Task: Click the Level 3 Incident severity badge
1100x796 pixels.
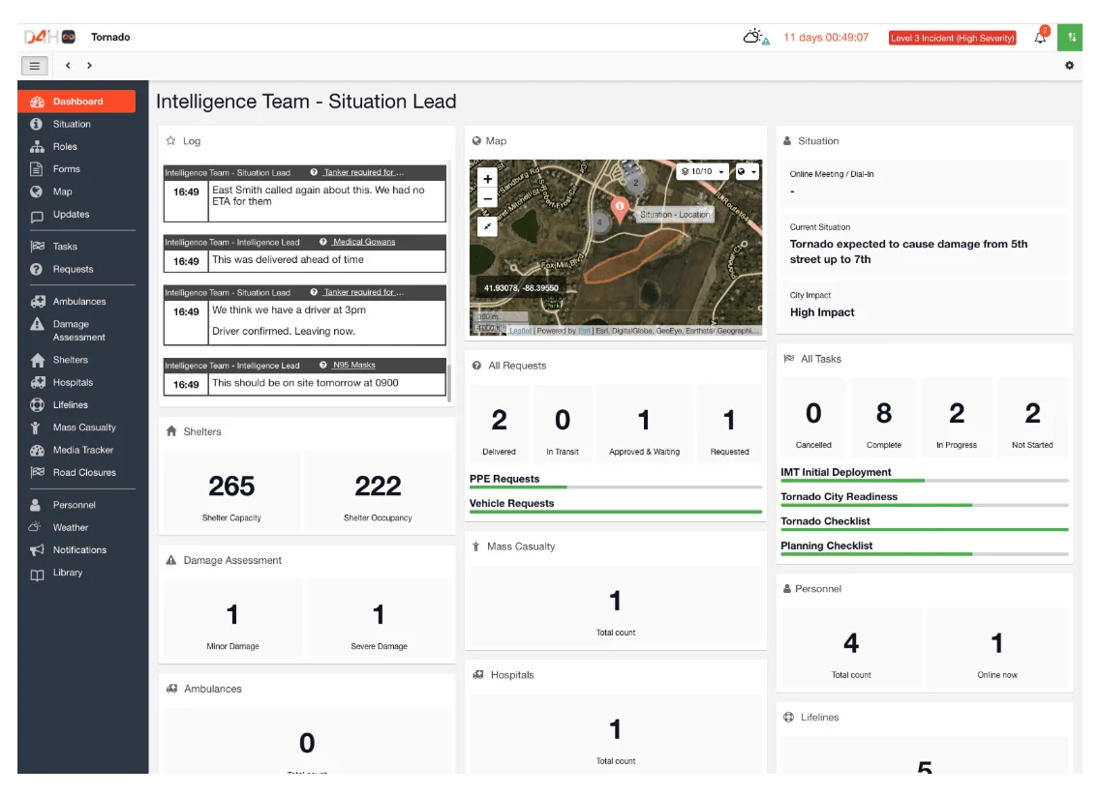Action: pos(952,38)
